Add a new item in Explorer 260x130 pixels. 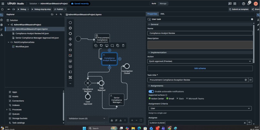pos(56,15)
